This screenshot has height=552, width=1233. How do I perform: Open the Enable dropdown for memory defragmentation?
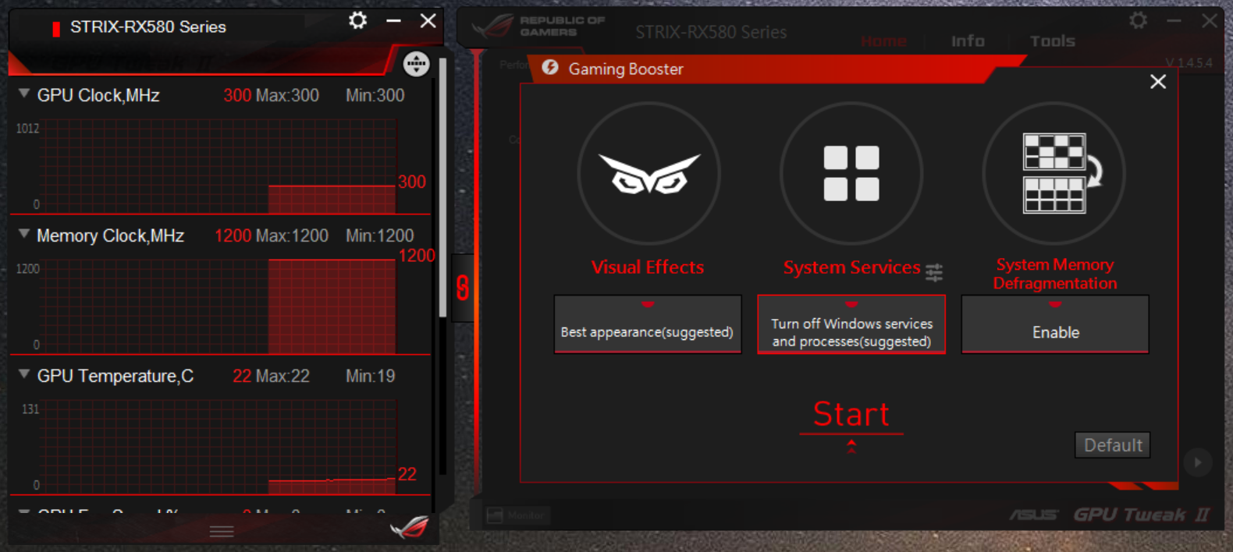point(1055,324)
